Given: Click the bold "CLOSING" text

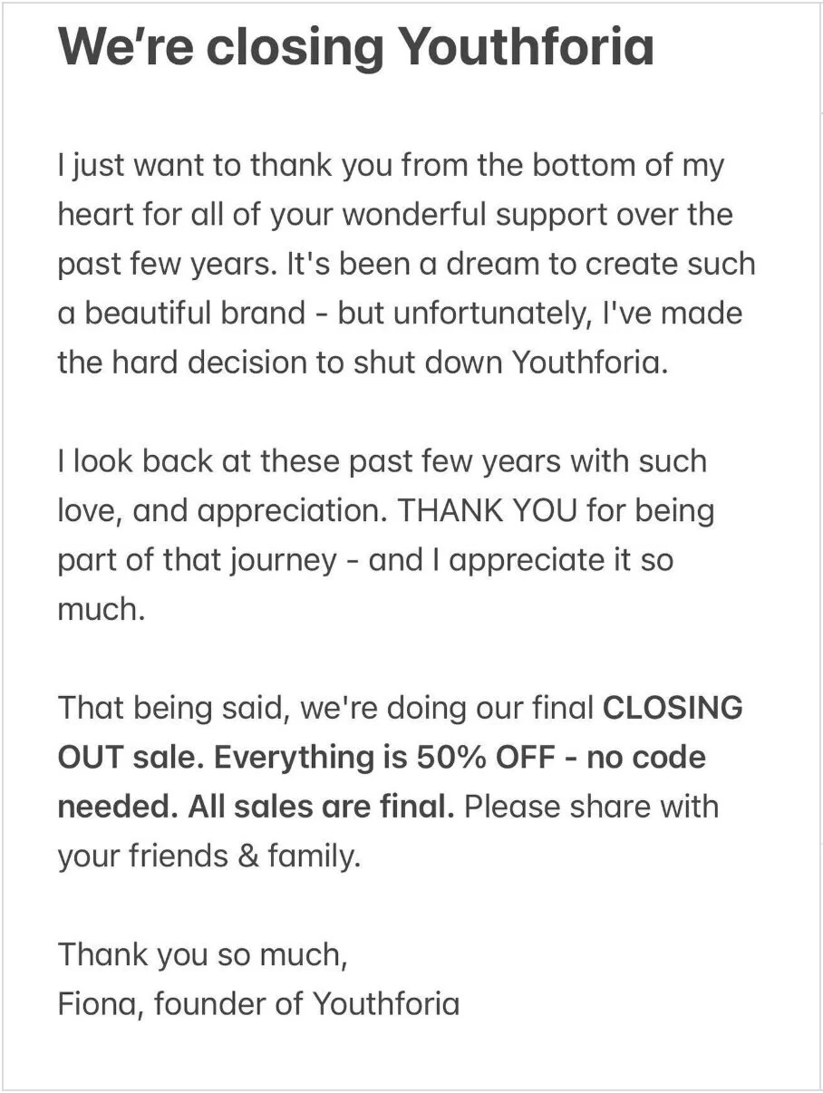Looking at the screenshot, I should [673, 709].
